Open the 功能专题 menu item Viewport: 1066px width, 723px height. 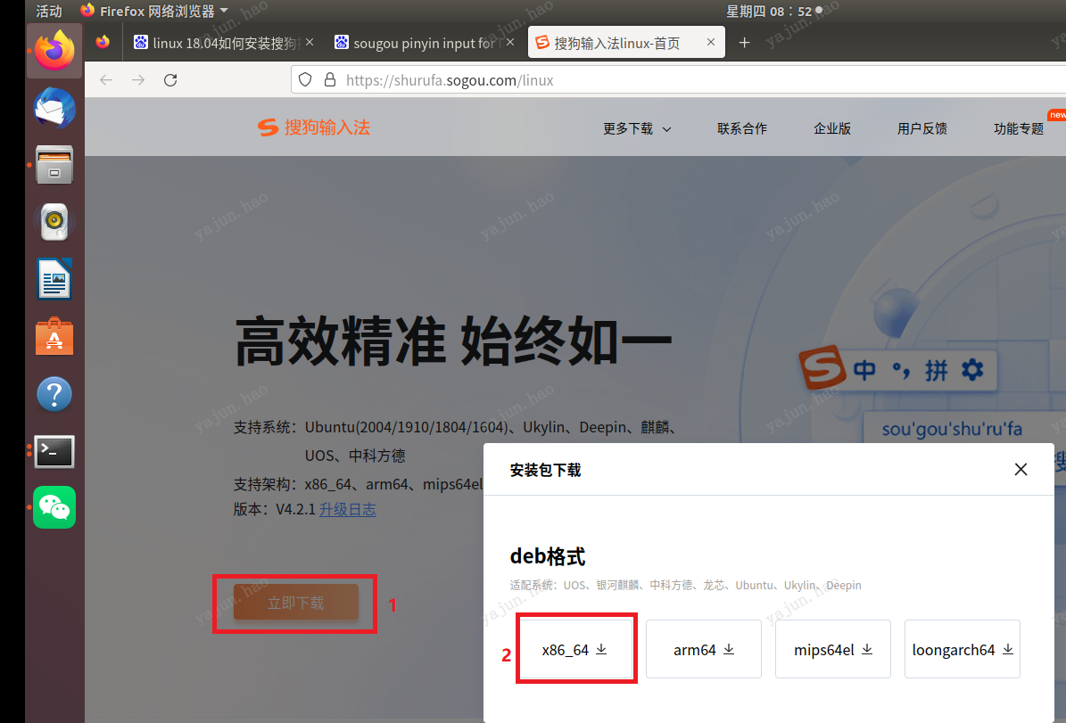pyautogui.click(x=1019, y=128)
